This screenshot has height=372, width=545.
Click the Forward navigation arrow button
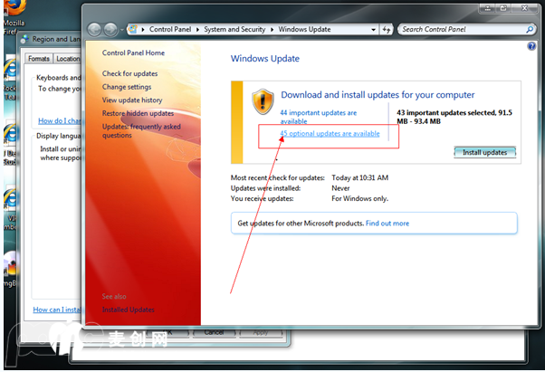click(112, 30)
